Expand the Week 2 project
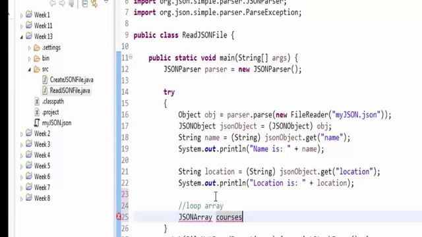 pyautogui.click(x=22, y=134)
